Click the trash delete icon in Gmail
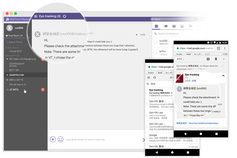 216,59
